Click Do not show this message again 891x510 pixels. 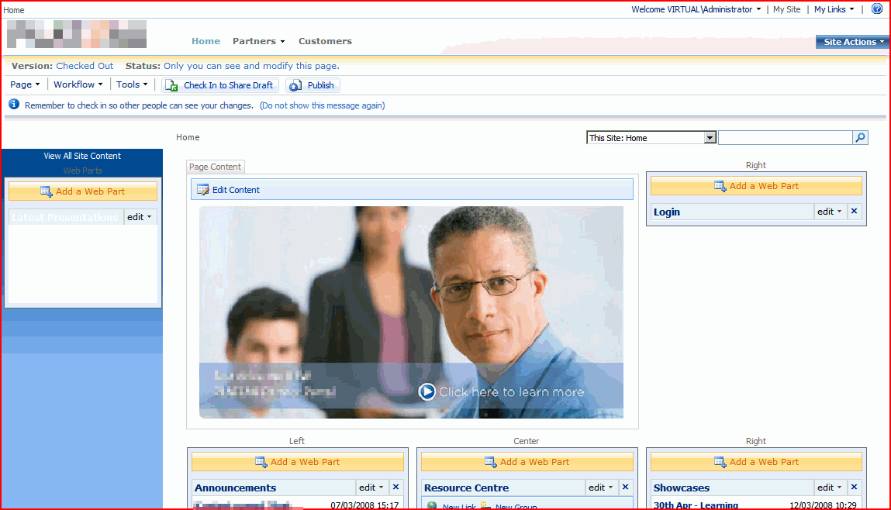322,105
